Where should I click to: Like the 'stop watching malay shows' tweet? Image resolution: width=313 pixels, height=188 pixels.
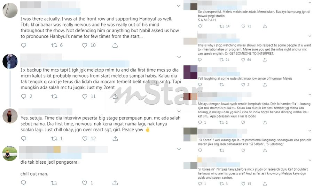[x=243, y=60]
